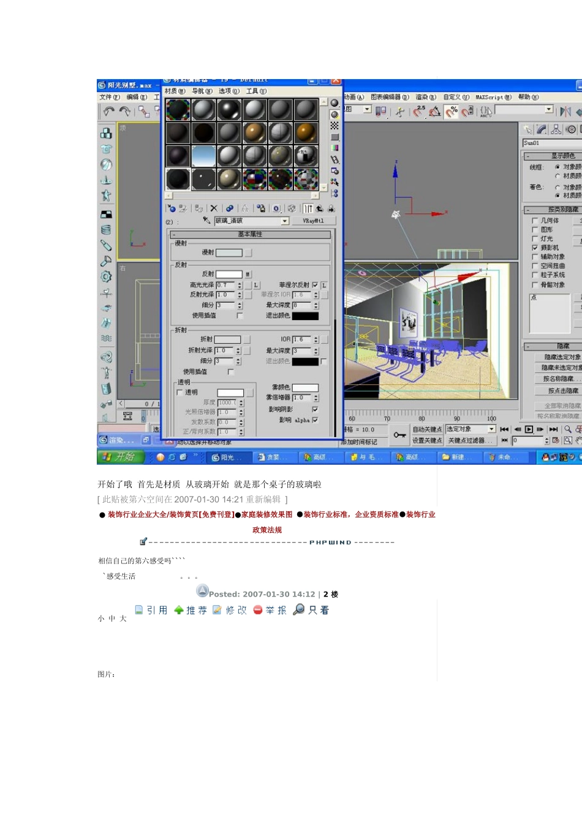
Task: Open the named selection sets dropdown in toolbar
Action: pyautogui.click(x=549, y=109)
